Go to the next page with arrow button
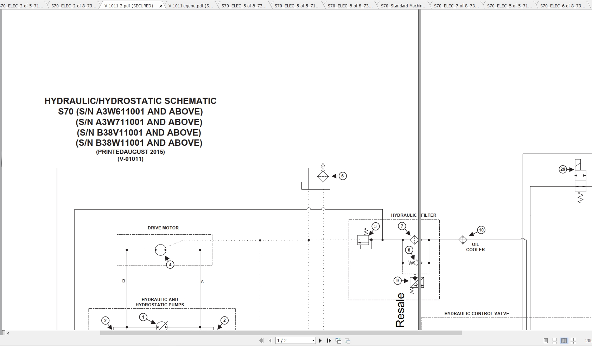The width and height of the screenshot is (592, 346). pyautogui.click(x=320, y=340)
